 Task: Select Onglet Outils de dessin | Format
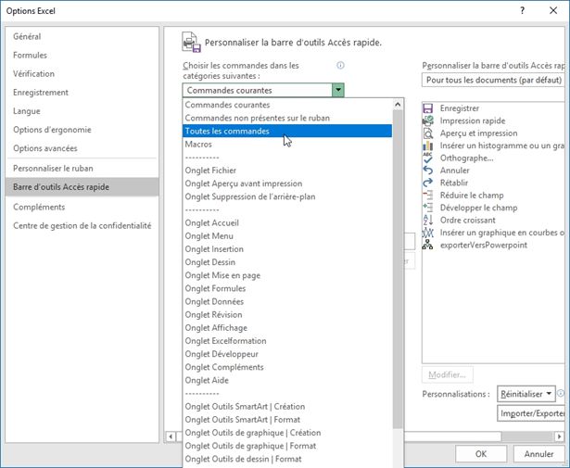tap(287, 459)
